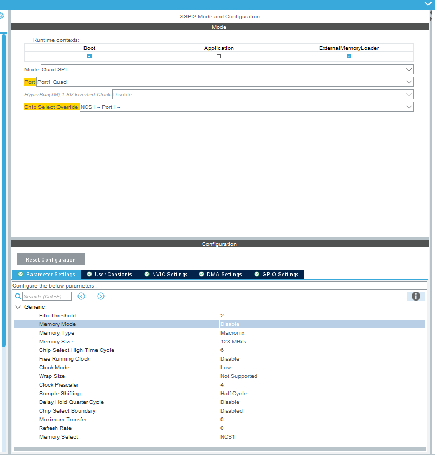Click Free Running Clock Disable value
This screenshot has height=457, width=435.
(230, 359)
